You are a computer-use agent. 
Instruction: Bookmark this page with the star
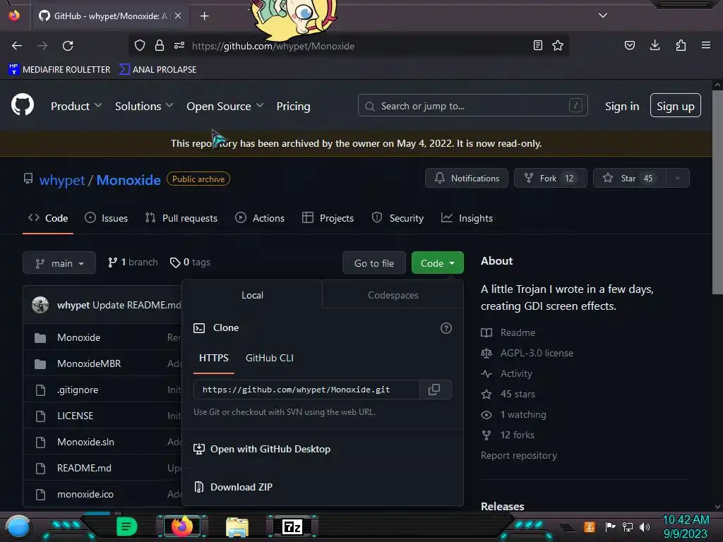(558, 45)
